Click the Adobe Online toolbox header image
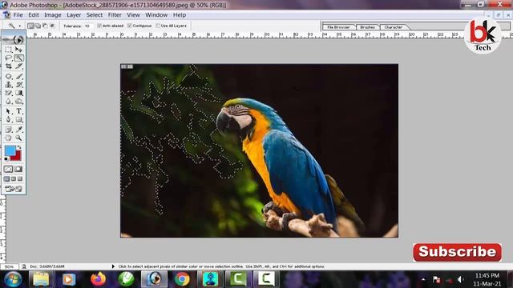This screenshot has width=513, height=288. click(x=14, y=39)
